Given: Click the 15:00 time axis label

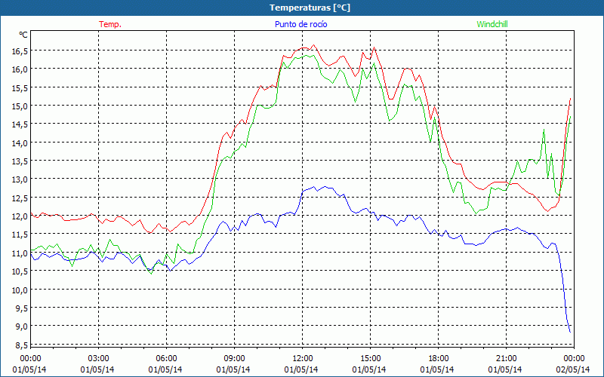Looking at the screenshot, I should [370, 358].
